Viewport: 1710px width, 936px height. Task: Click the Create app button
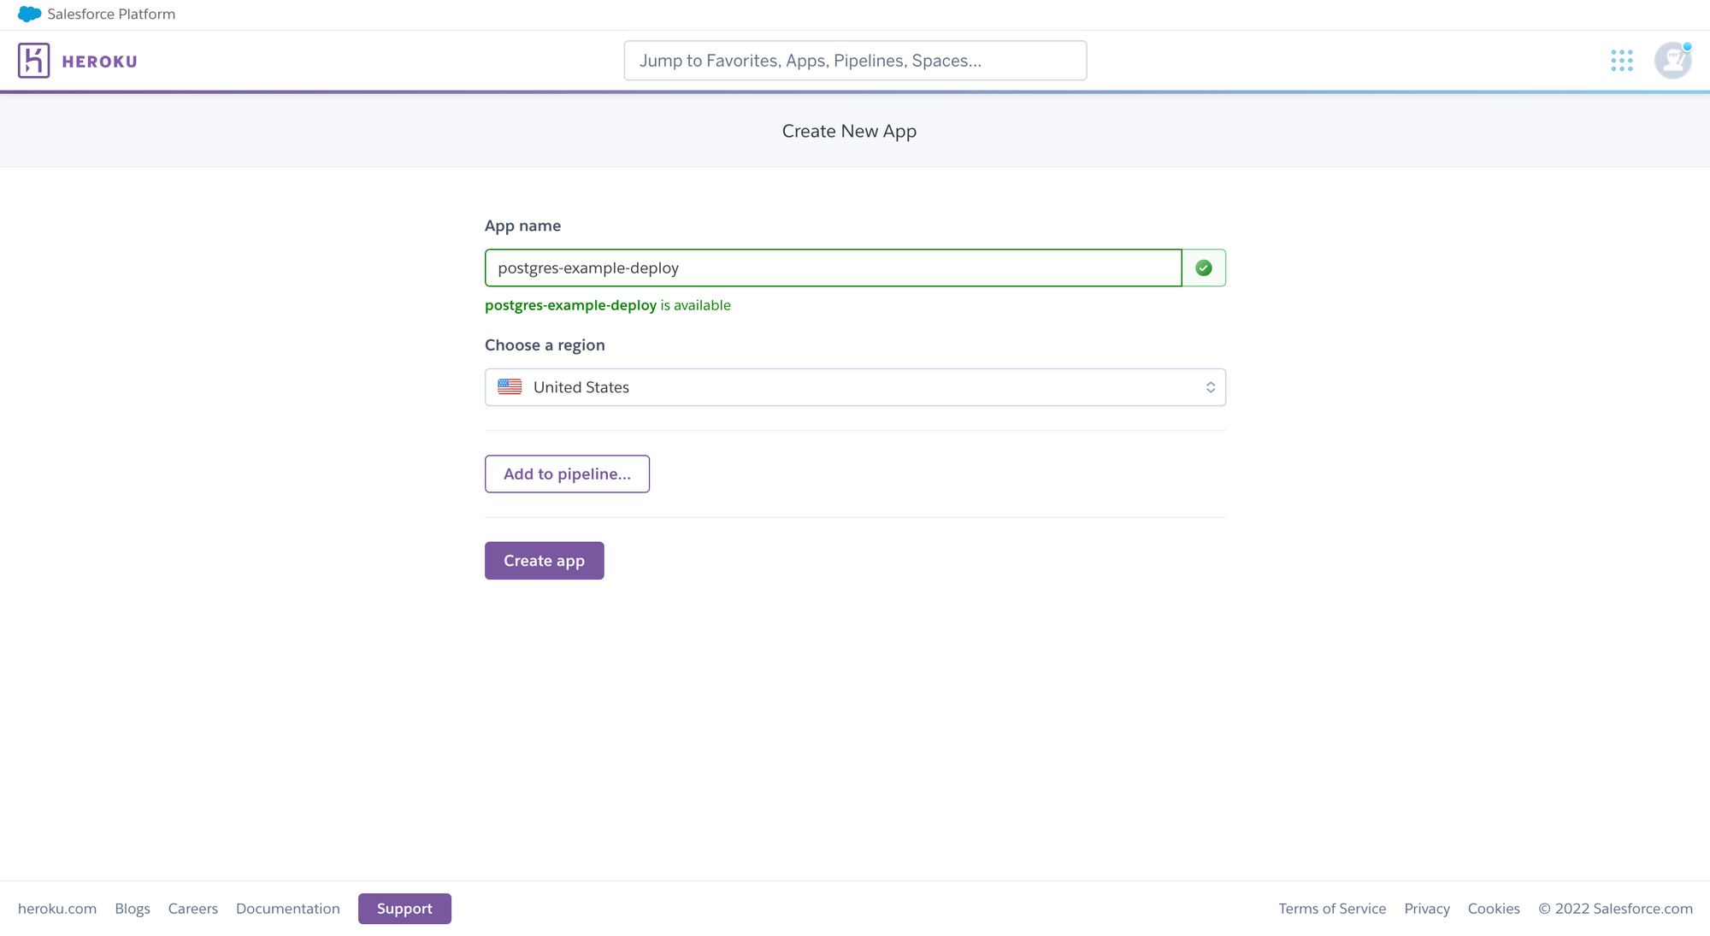tap(545, 561)
